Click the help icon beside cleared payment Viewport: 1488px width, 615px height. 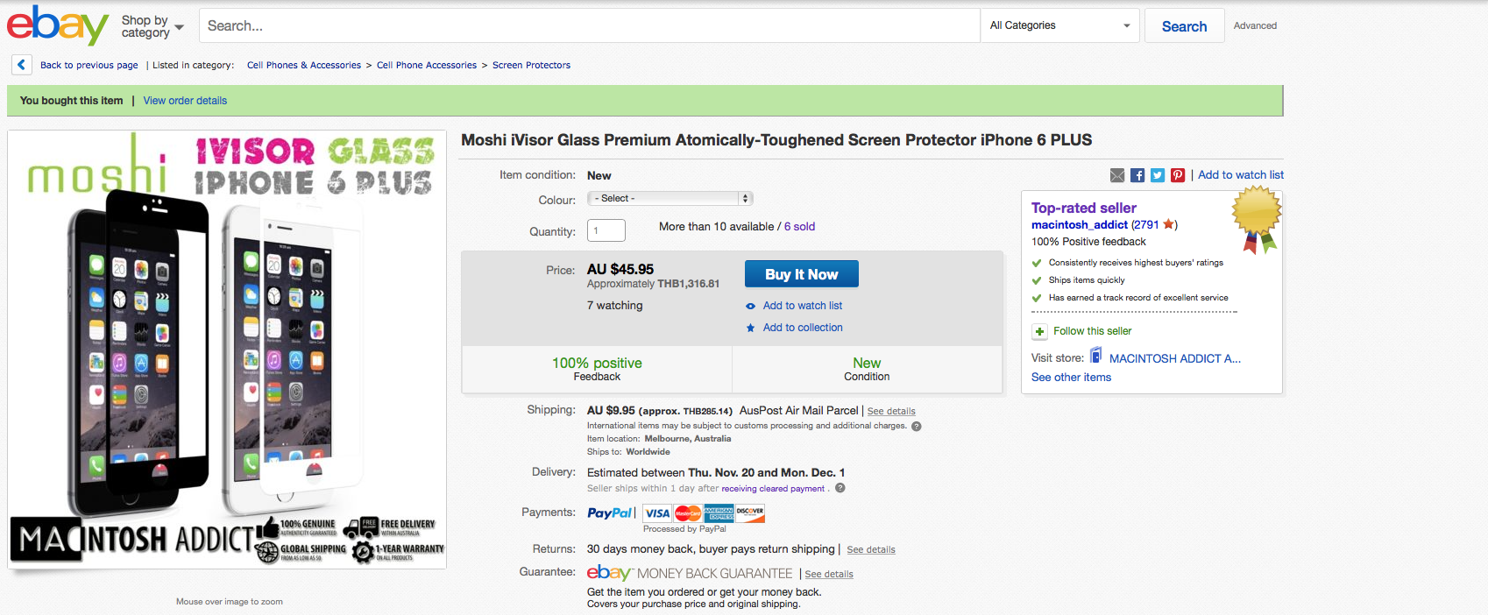[840, 488]
